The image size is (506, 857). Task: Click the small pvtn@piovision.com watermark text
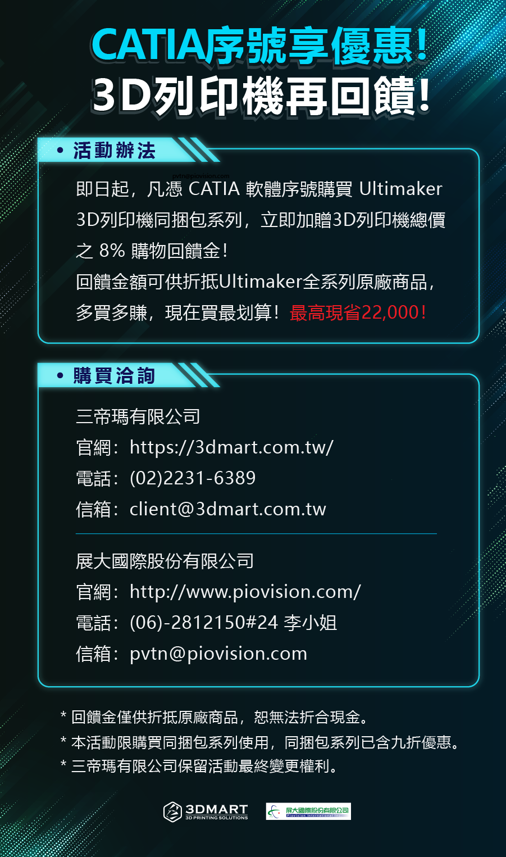(201, 176)
